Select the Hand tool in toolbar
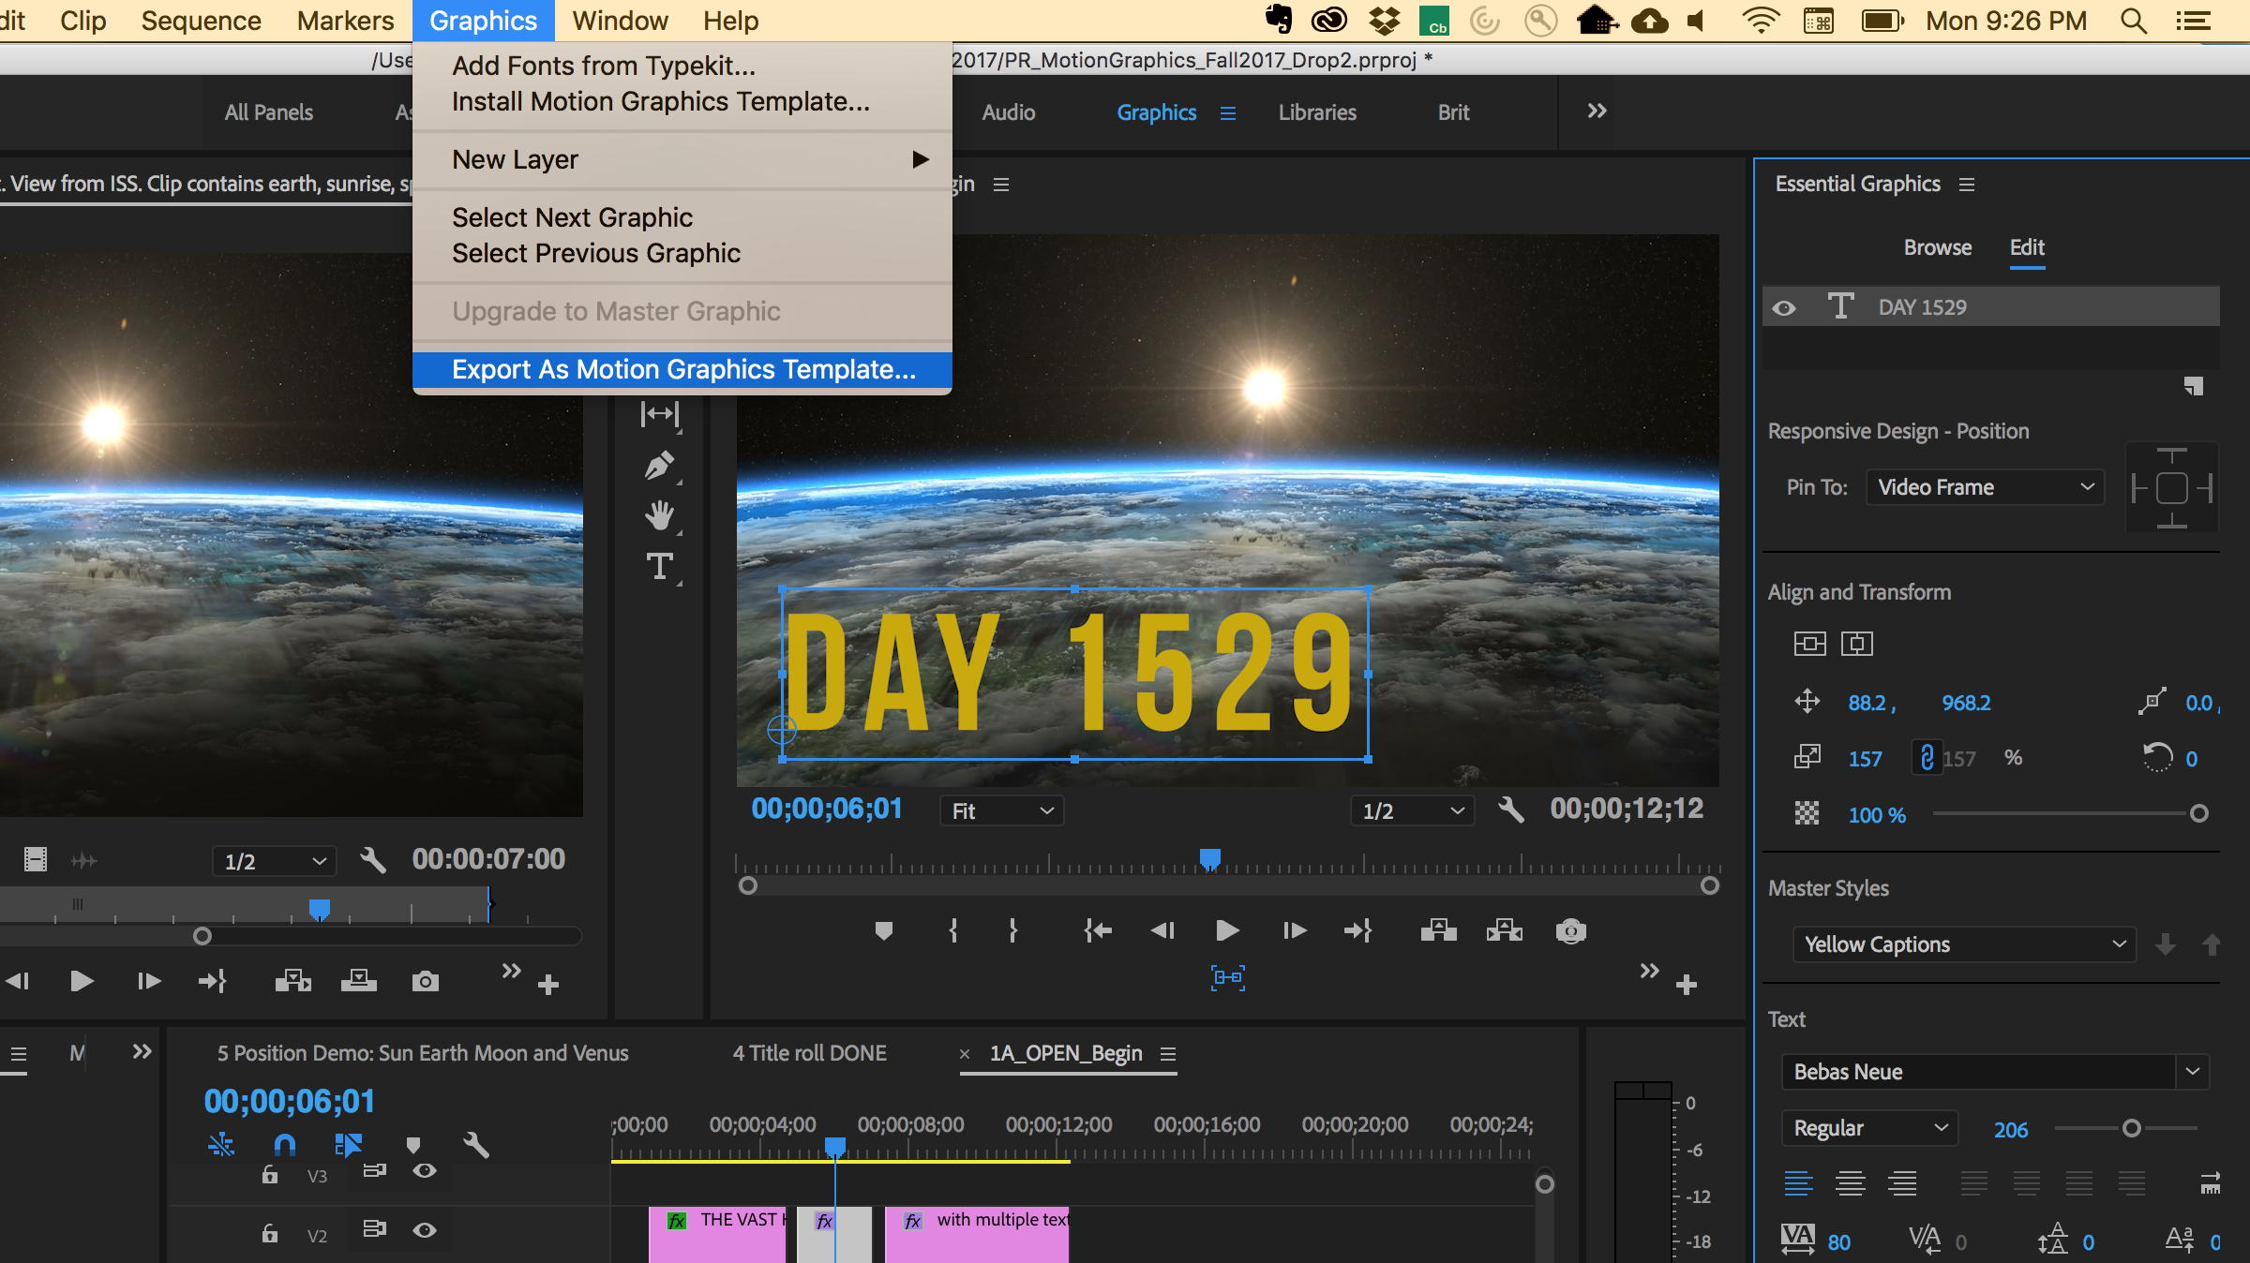Viewport: 2250px width, 1263px height. pos(660,514)
